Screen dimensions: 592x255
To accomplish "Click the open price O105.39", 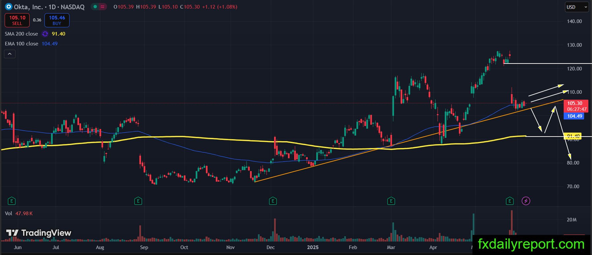I will pyautogui.click(x=124, y=7).
